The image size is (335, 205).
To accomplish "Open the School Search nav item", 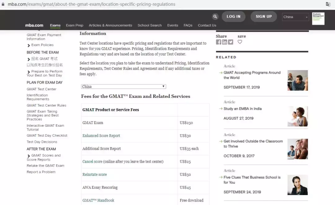I will [150, 25].
